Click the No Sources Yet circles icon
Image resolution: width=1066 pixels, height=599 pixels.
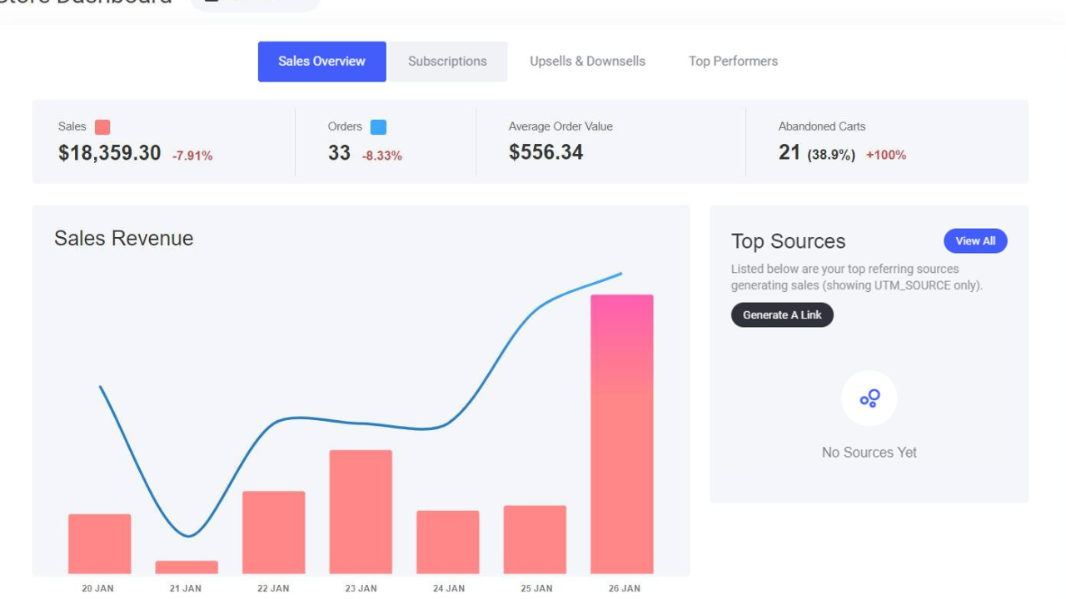(x=869, y=399)
